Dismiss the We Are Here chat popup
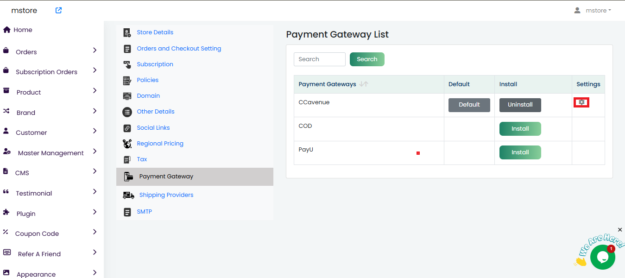Image resolution: width=625 pixels, height=278 pixels. click(620, 230)
